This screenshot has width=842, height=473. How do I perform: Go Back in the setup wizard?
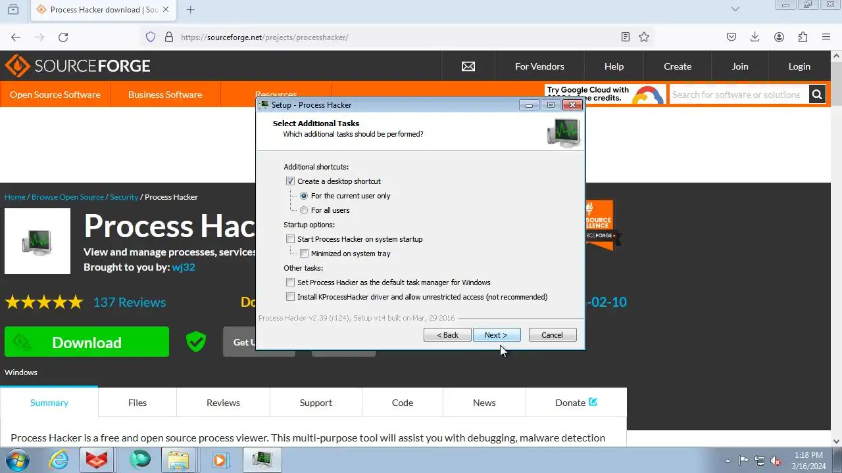point(447,335)
